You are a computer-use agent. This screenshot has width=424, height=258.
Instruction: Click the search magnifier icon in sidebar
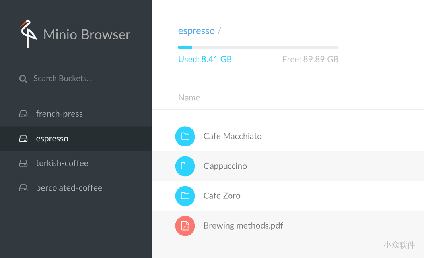[23, 78]
